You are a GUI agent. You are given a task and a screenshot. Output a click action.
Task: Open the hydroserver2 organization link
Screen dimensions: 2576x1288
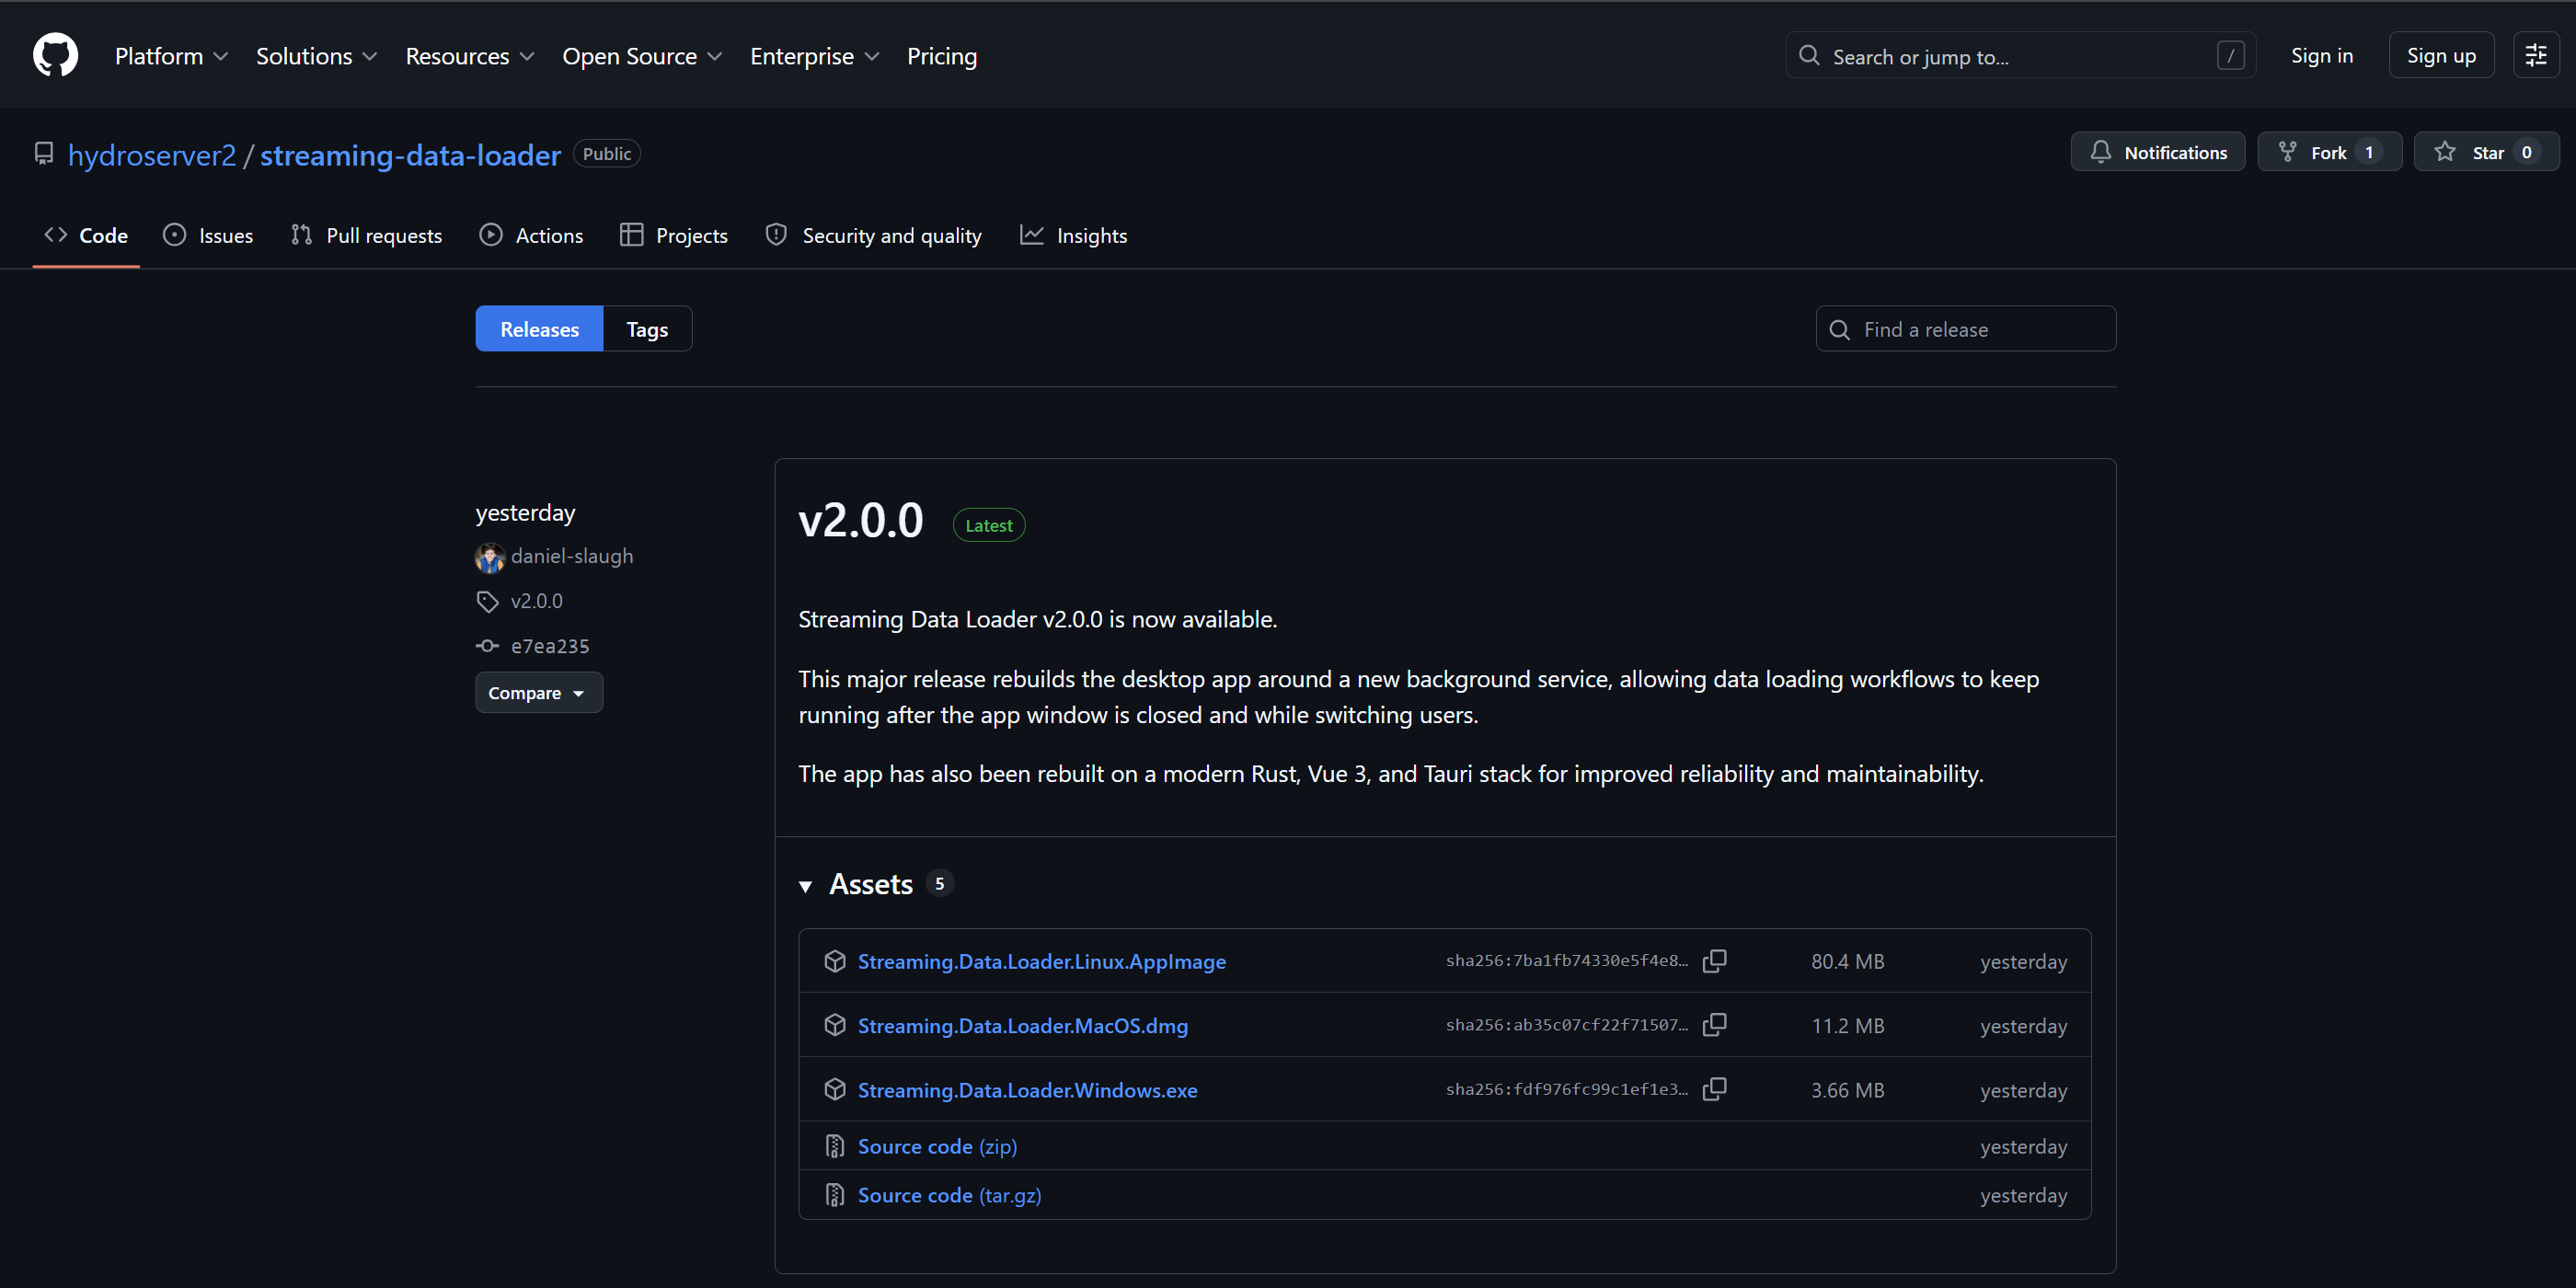click(152, 155)
